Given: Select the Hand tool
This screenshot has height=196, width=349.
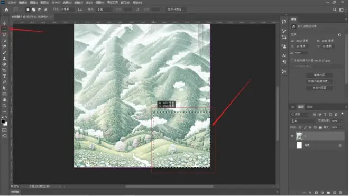Looking at the screenshot, I should tap(4, 100).
